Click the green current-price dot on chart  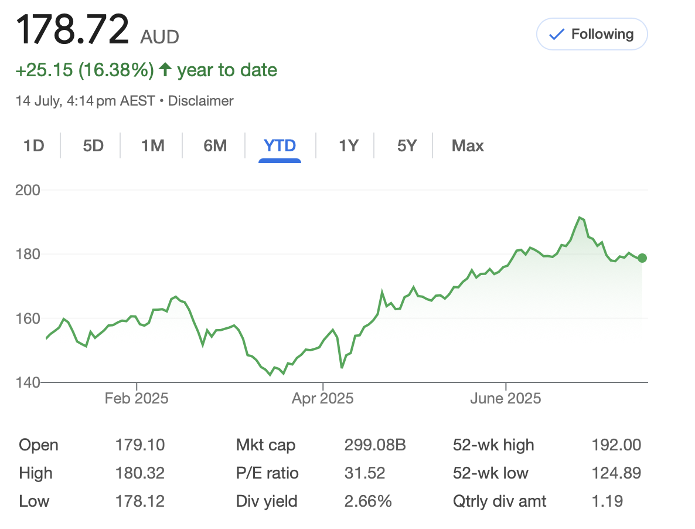(x=642, y=258)
